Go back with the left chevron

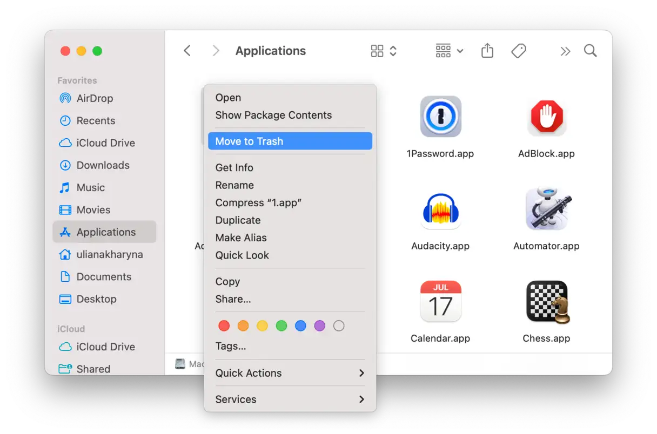[x=187, y=51]
